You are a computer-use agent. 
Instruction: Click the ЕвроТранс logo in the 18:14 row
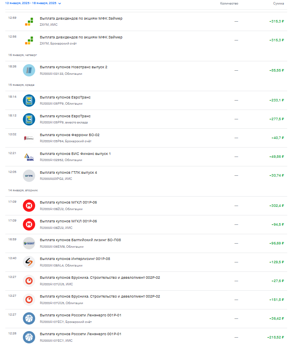point(29,100)
